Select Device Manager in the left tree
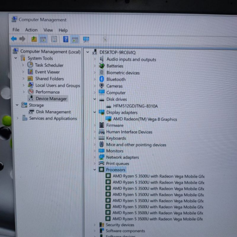Image resolution: width=237 pixels, height=237 pixels. point(51,99)
